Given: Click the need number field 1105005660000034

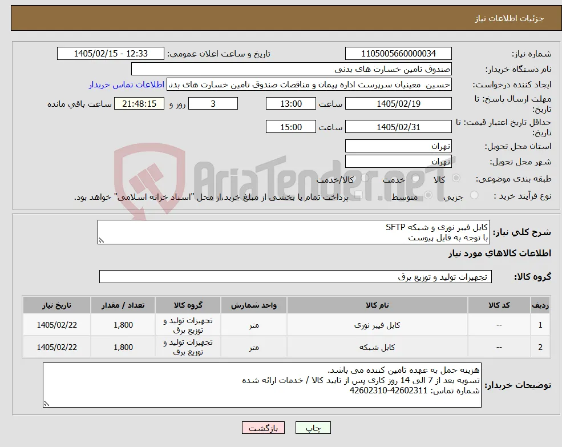Looking at the screenshot, I should [398, 54].
